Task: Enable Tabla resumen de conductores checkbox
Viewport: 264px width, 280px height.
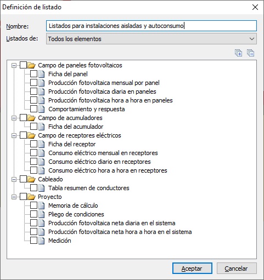Action: tap(33, 188)
